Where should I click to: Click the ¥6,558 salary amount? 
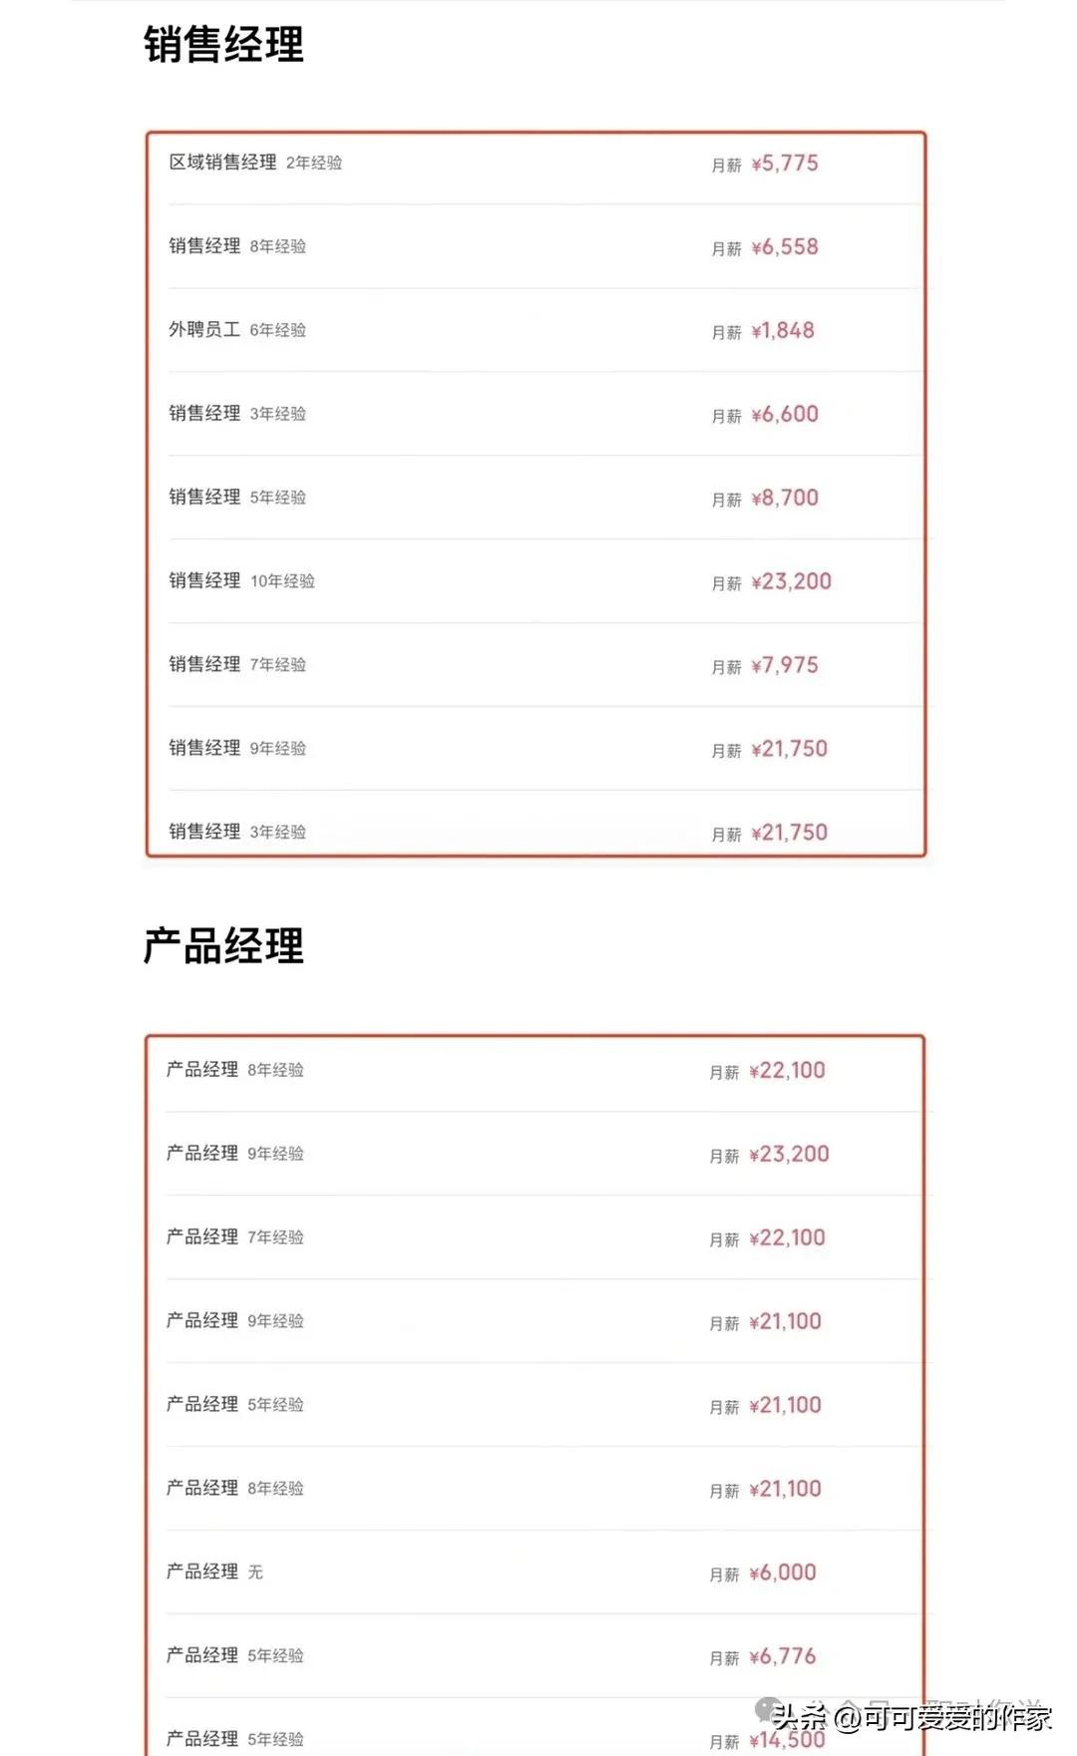coord(784,247)
